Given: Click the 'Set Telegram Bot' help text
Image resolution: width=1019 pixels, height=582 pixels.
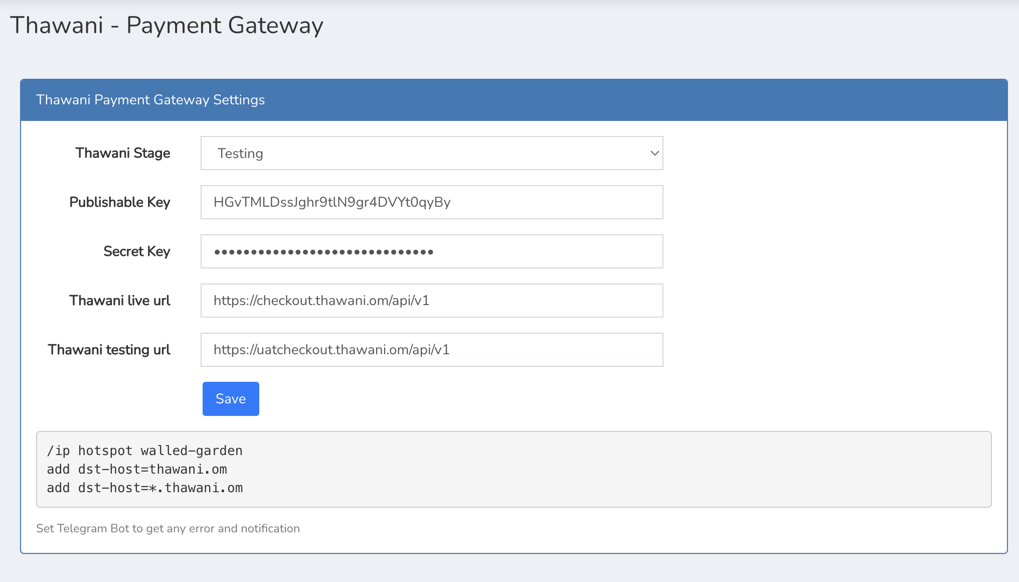Looking at the screenshot, I should tap(168, 528).
